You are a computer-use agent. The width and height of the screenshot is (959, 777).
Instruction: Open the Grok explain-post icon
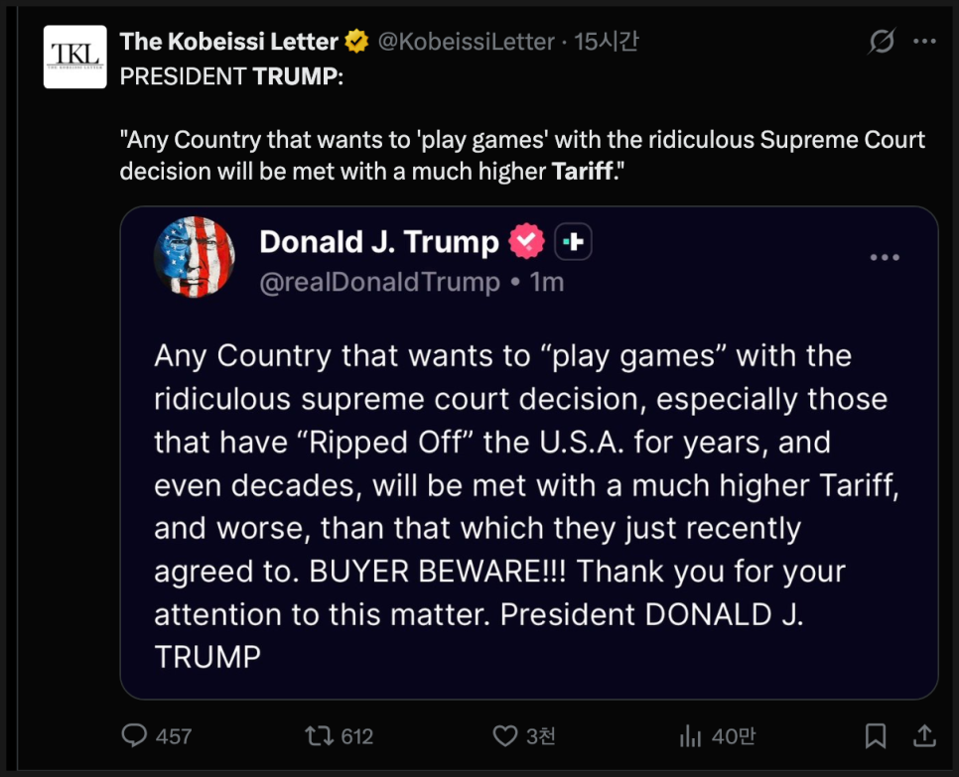click(880, 42)
